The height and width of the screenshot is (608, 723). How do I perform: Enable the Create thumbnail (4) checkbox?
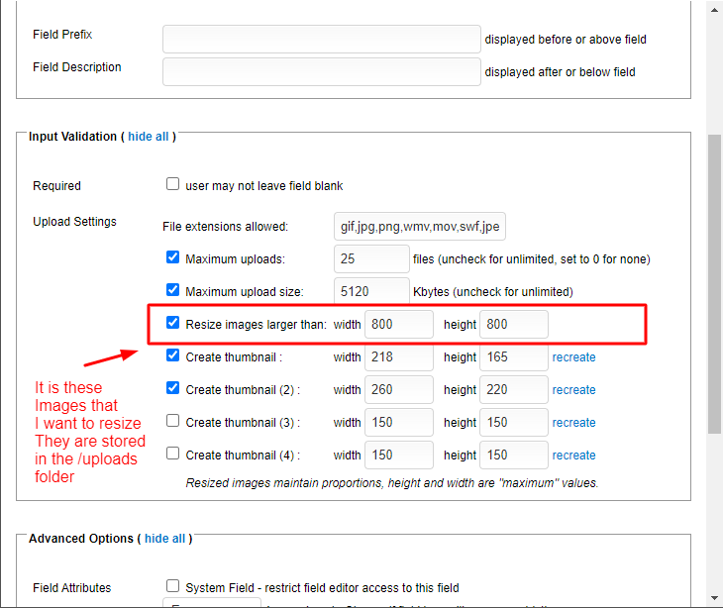point(173,454)
